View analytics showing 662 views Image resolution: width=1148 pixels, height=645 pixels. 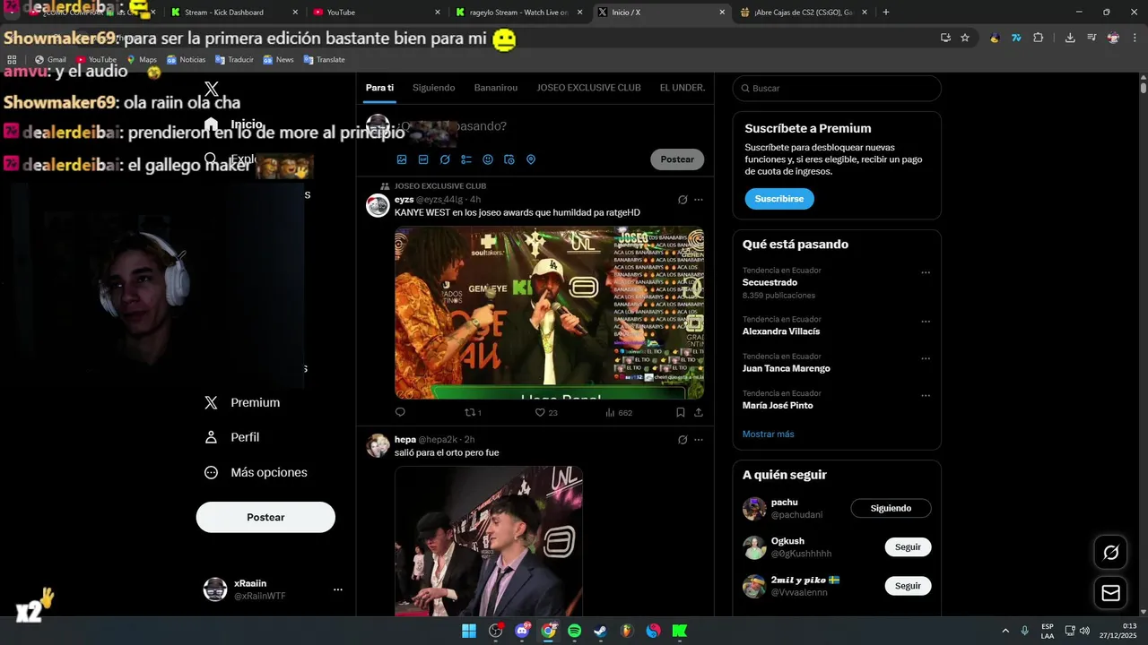(x=619, y=412)
